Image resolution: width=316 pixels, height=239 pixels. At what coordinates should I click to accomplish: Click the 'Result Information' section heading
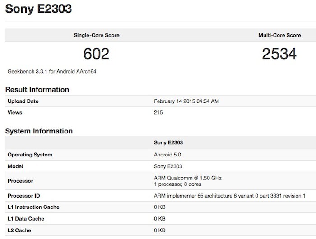pos(37,90)
